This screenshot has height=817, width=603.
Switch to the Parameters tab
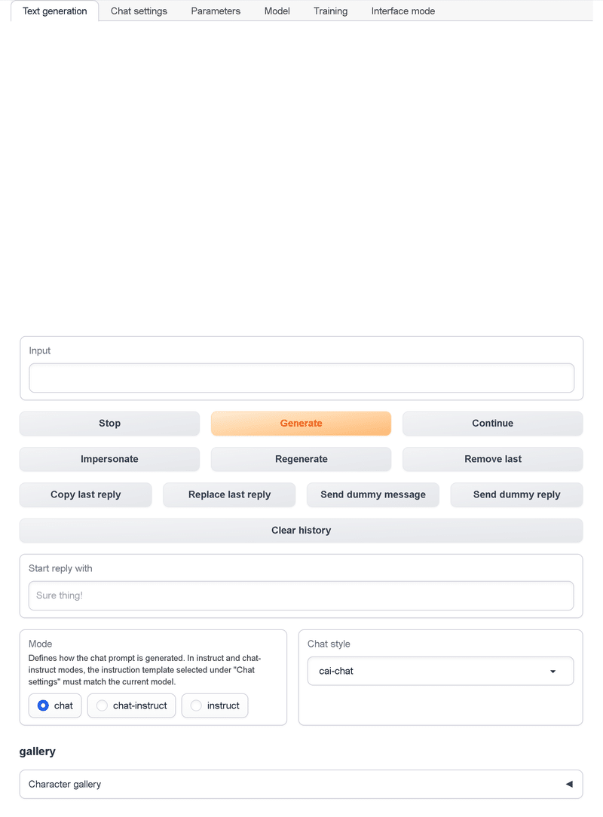click(216, 11)
